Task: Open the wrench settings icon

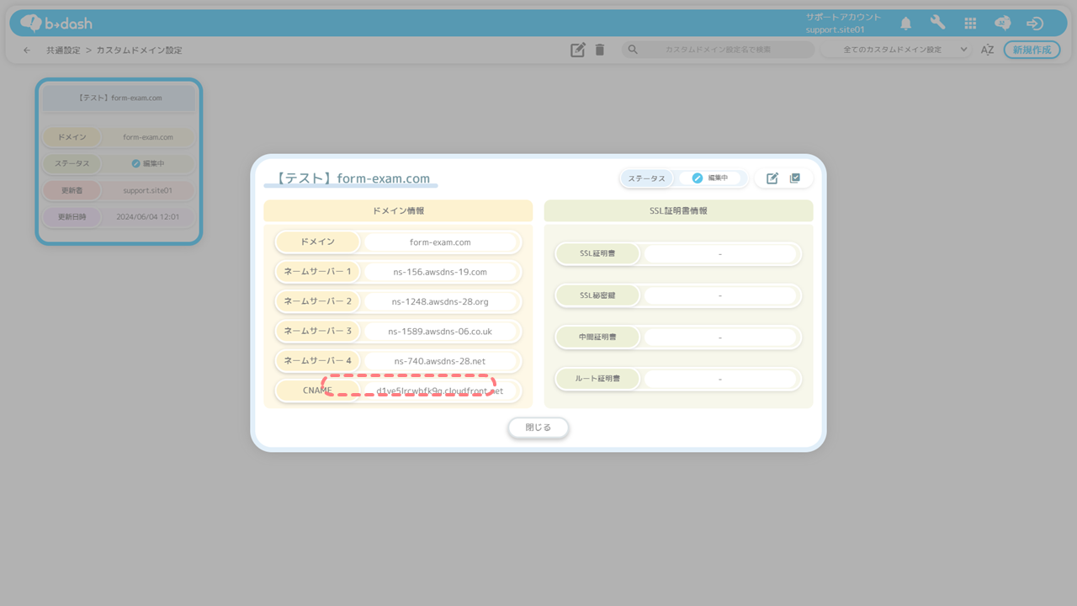Action: pos(937,24)
